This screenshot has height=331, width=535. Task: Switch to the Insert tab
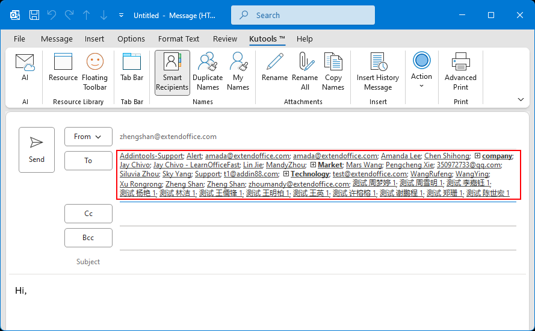[x=94, y=39]
